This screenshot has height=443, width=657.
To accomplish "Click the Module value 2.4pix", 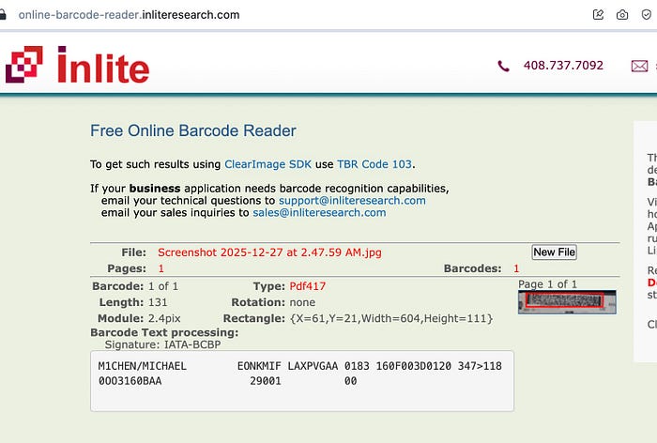I will tap(164, 318).
